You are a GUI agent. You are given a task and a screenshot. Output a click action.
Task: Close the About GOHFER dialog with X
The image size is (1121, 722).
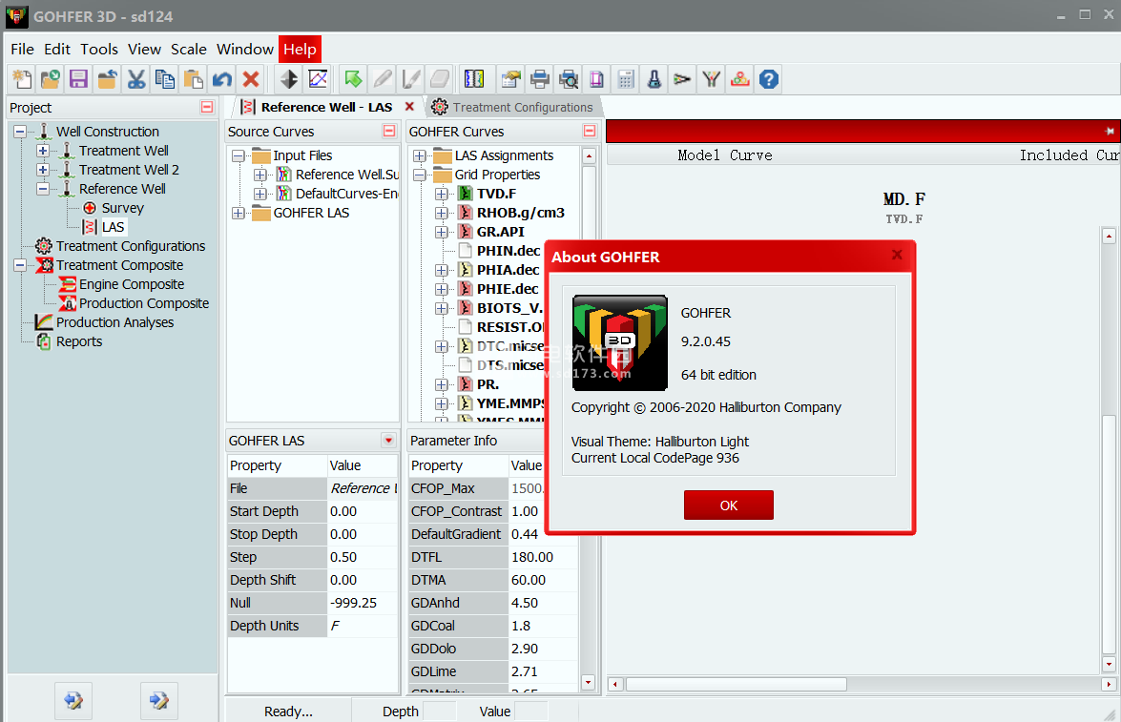pos(897,256)
